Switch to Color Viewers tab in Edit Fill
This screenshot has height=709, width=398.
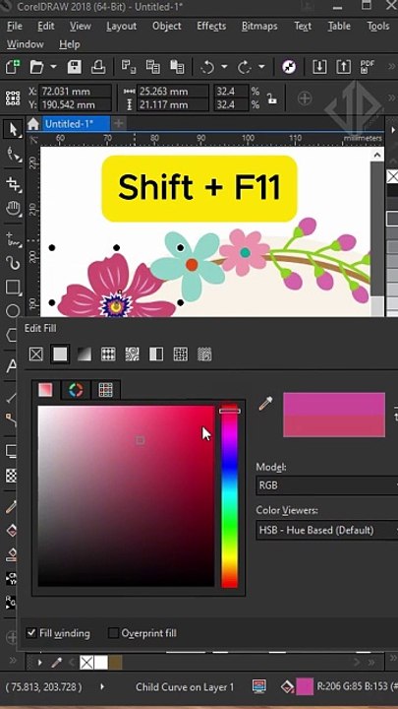45,390
